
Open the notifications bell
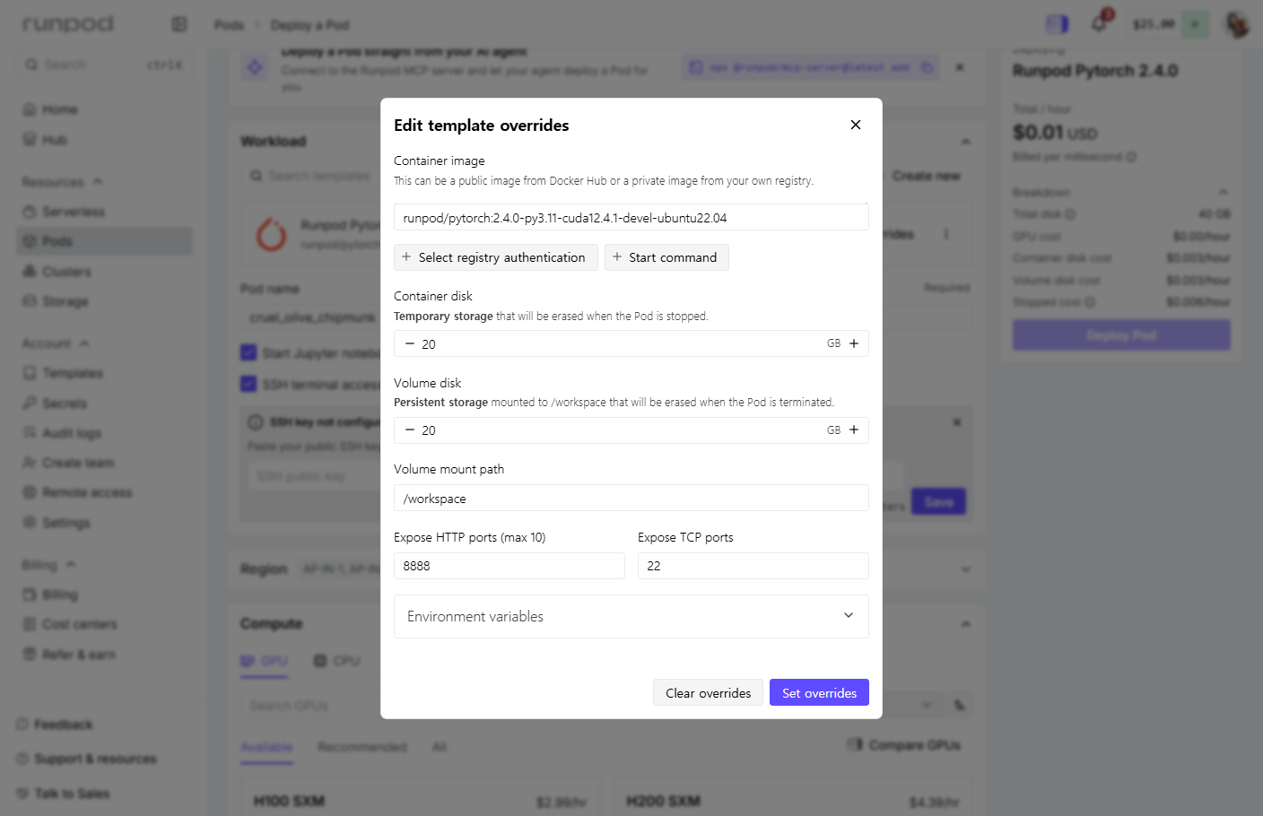(x=1099, y=24)
